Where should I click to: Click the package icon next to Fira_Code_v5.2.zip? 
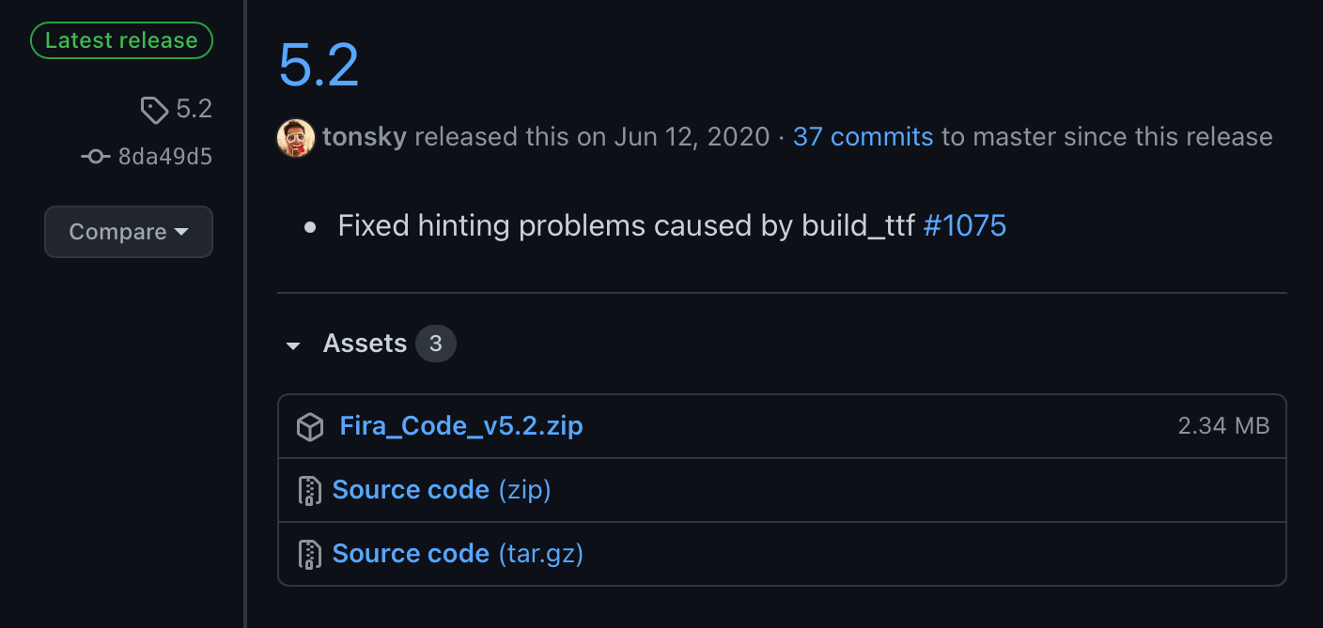pos(309,426)
